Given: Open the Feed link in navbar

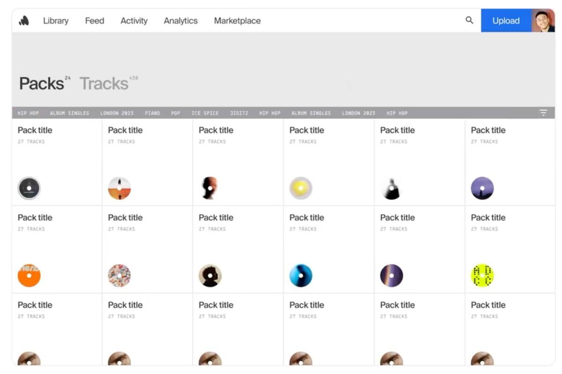Looking at the screenshot, I should pyautogui.click(x=95, y=21).
